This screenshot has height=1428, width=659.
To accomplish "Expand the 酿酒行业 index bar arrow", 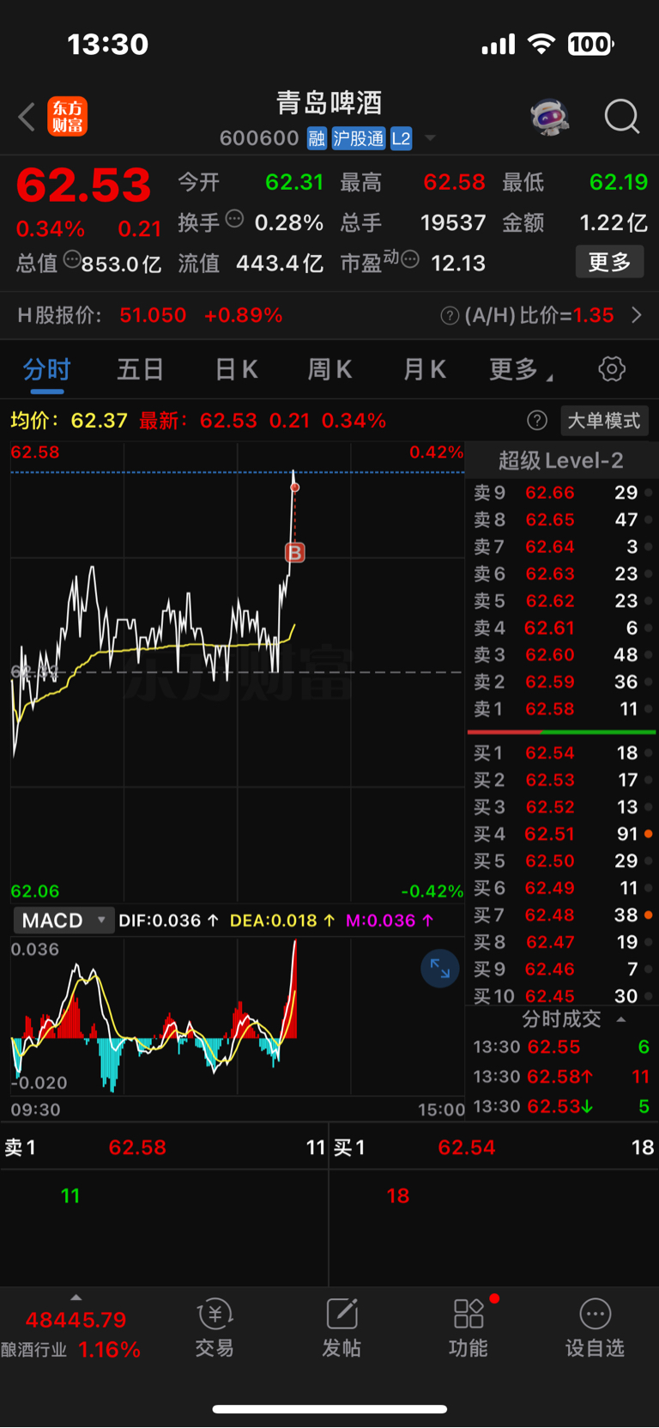I will (76, 1297).
